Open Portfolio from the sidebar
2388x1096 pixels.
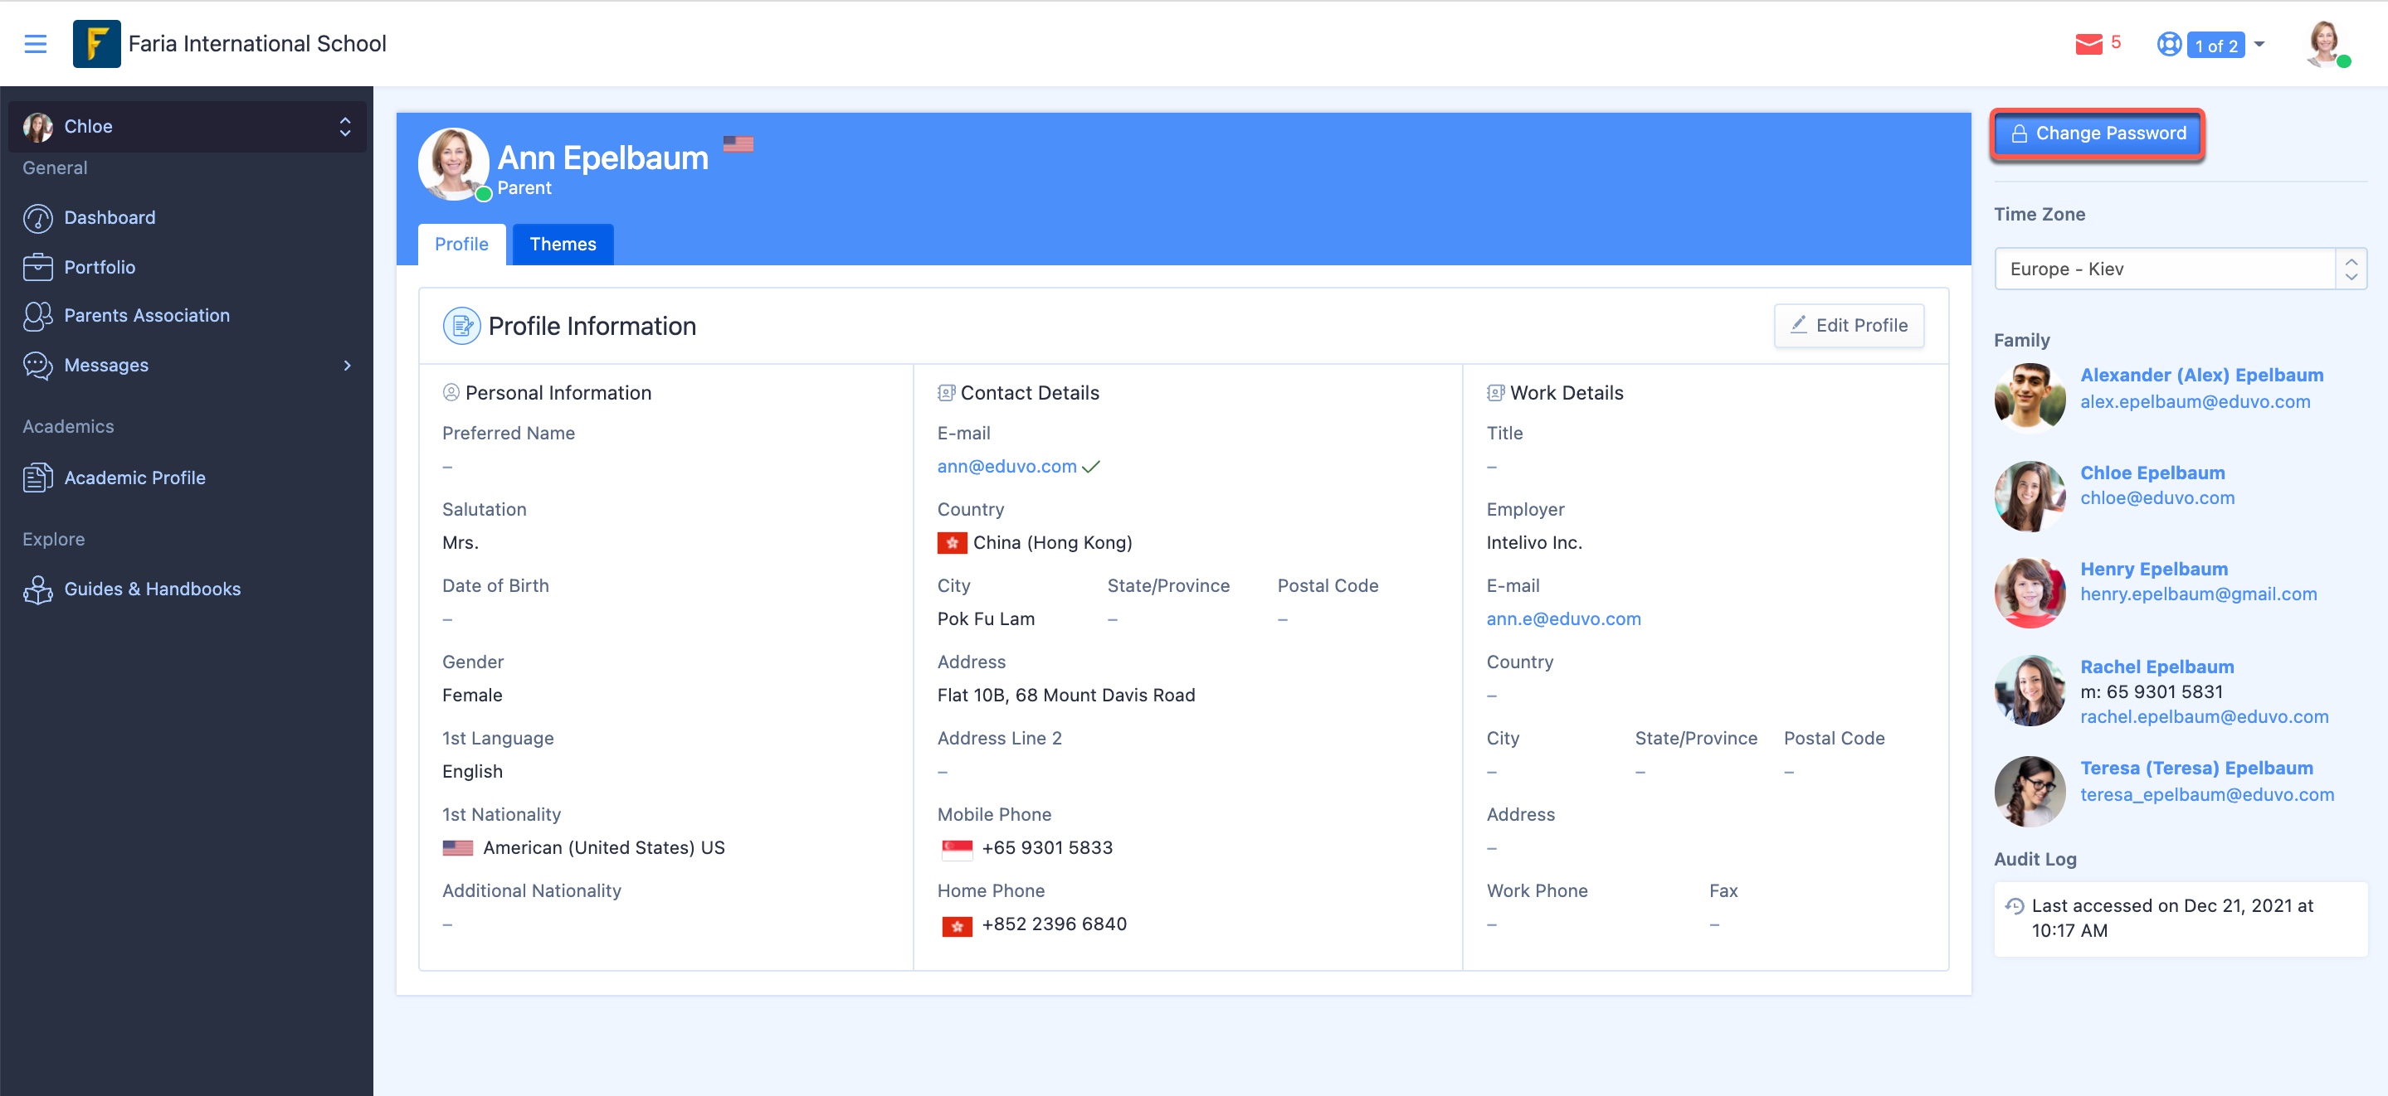[100, 268]
